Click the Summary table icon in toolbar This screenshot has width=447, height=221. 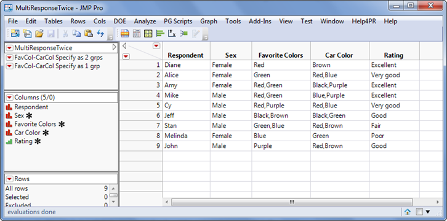(137, 34)
